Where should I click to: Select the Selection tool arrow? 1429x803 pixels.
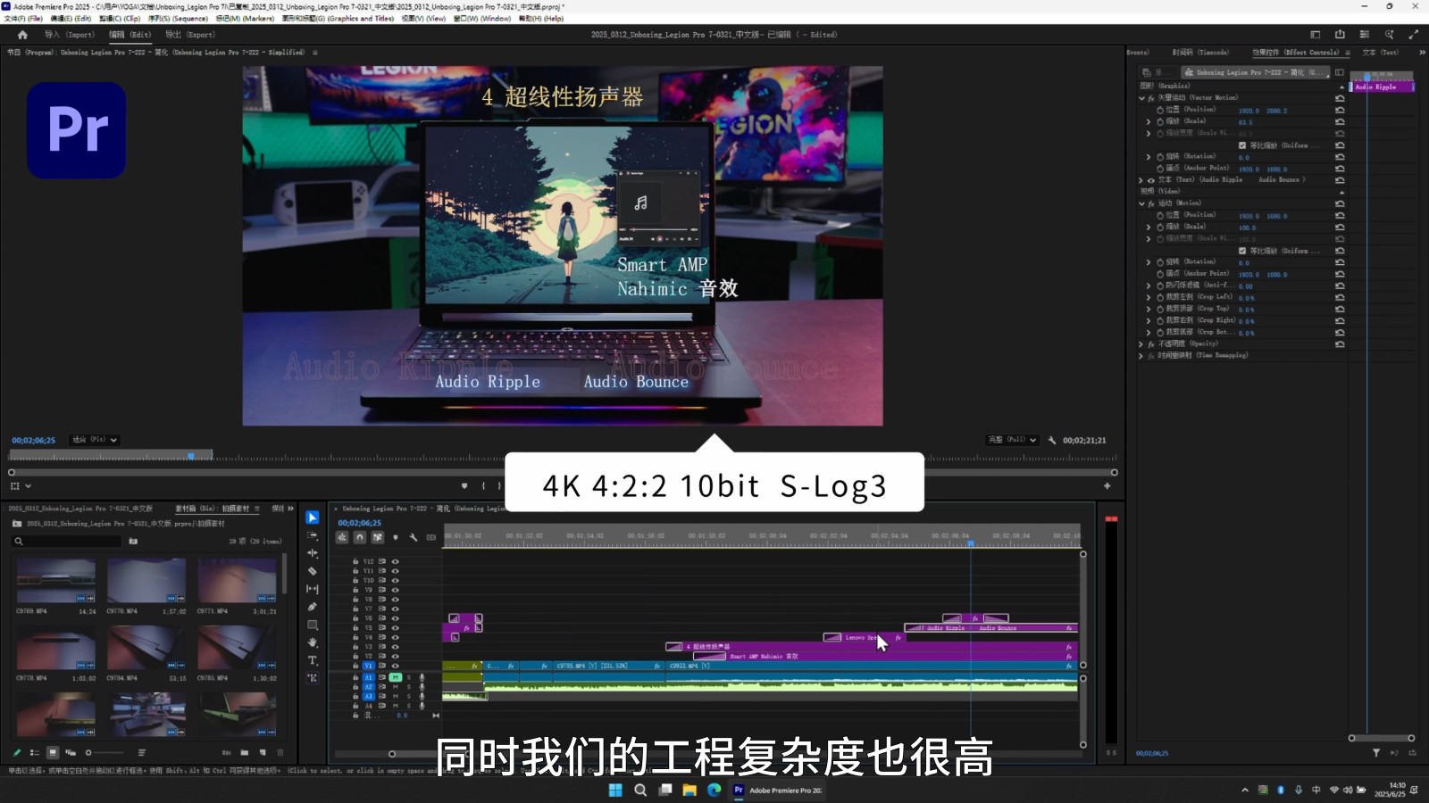click(x=313, y=517)
